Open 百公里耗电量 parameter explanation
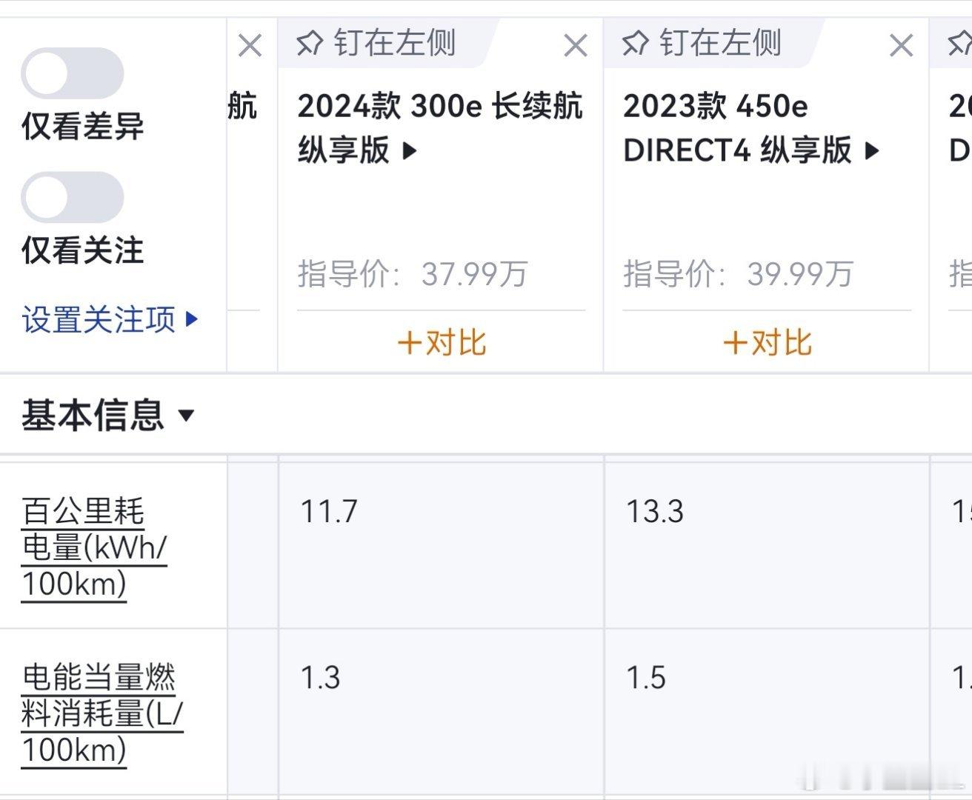The height and width of the screenshot is (800, 972). point(94,547)
